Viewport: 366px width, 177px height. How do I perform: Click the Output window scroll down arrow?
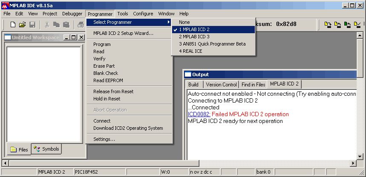pos(360,157)
